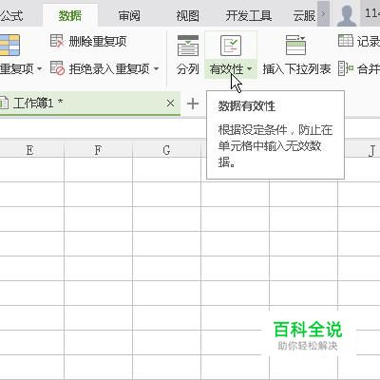This screenshot has height=380, width=380.
Task: Expand the 拒绝录入重复项 dropdown arrow
Action: point(156,68)
